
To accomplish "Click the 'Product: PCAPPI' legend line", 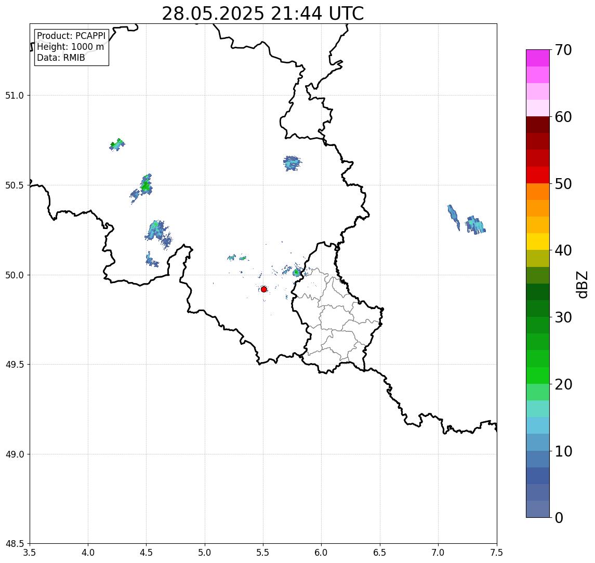I will (71, 36).
